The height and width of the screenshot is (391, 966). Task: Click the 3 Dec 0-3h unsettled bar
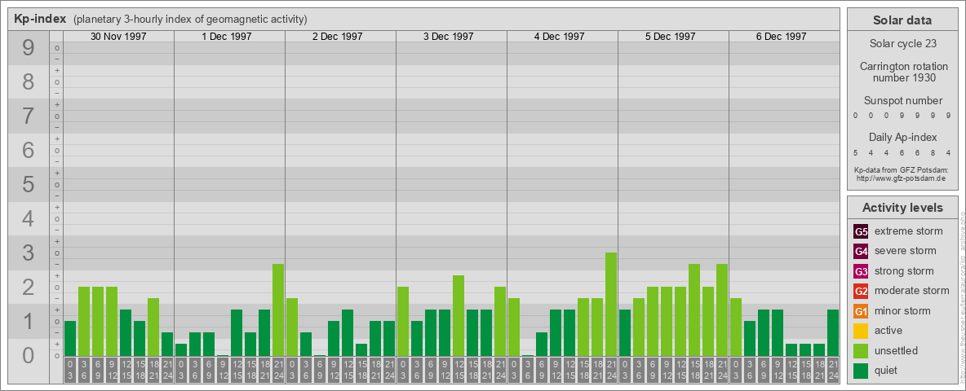[x=403, y=322]
